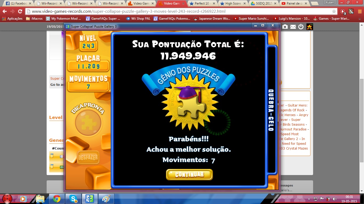The width and height of the screenshot is (364, 204).
Task: Open the iMacros bookmarks folder
Action: [34, 19]
